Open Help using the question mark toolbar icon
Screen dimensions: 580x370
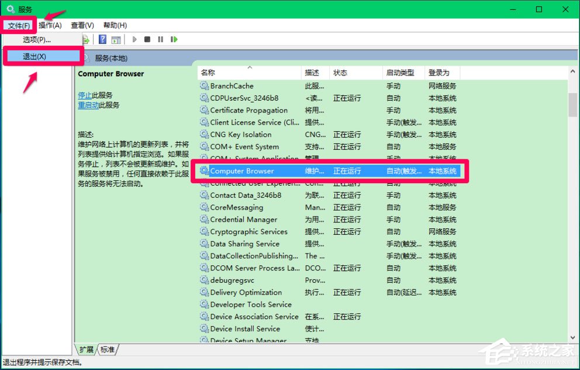102,39
